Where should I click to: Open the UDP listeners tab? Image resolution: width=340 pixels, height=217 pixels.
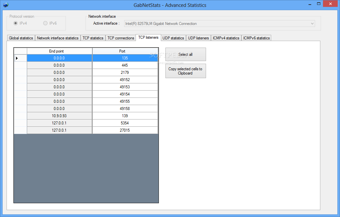pyautogui.click(x=198, y=38)
